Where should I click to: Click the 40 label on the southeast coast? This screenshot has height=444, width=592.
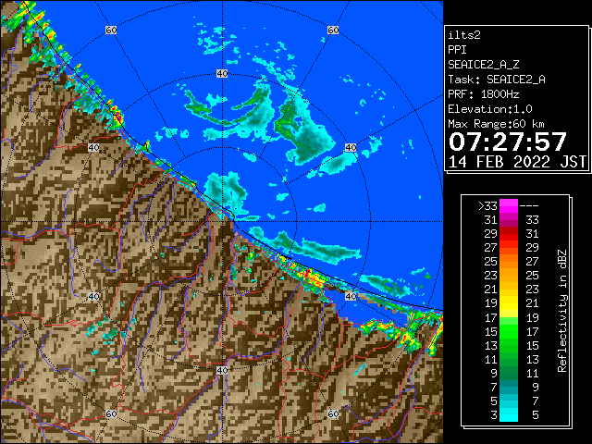coord(351,296)
